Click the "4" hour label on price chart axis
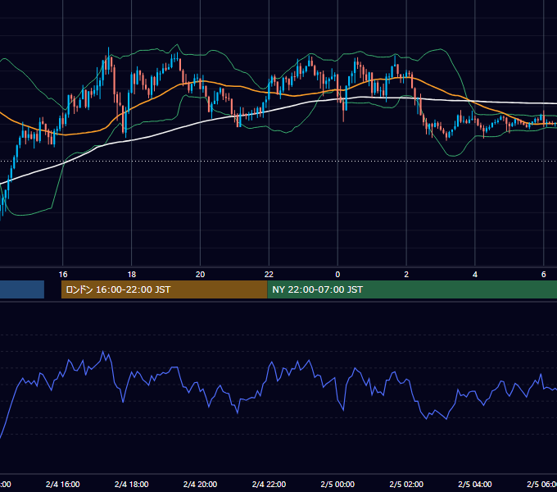Image resolution: width=557 pixels, height=492 pixels. (475, 275)
